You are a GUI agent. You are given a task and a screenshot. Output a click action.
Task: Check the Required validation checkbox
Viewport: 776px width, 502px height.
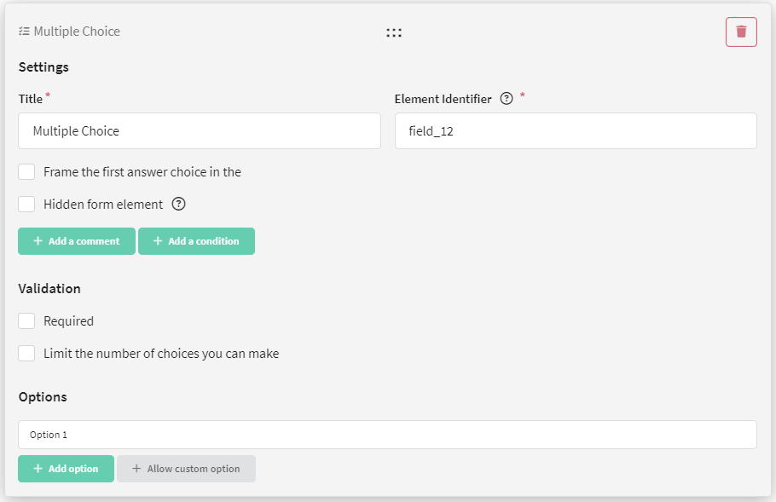tap(26, 321)
